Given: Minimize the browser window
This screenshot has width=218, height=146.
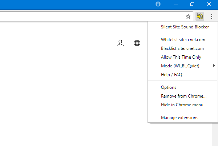Looking at the screenshot, I should [x=176, y=4].
